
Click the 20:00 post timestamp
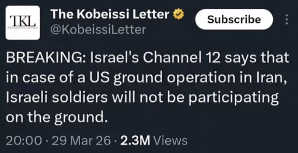click(24, 140)
